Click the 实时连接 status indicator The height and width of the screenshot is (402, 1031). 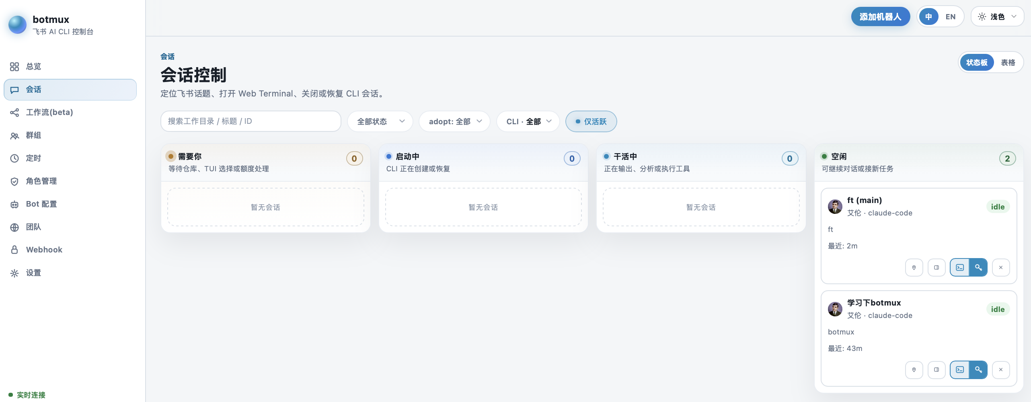[27, 395]
